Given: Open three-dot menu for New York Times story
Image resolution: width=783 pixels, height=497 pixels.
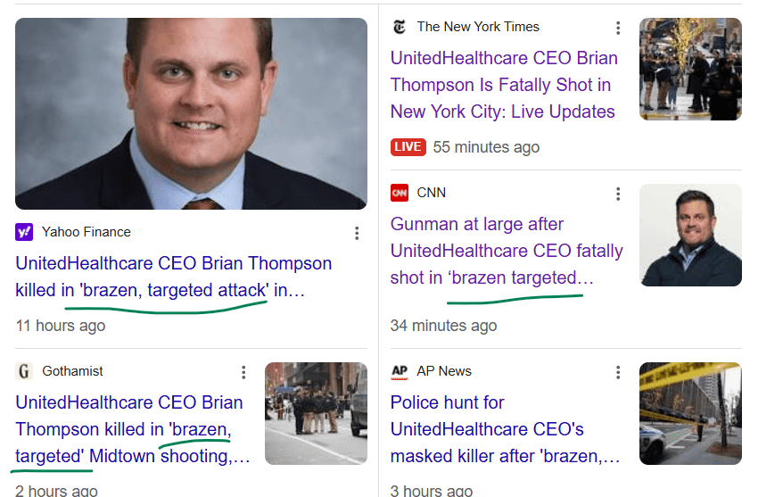Looking at the screenshot, I should pos(618,28).
